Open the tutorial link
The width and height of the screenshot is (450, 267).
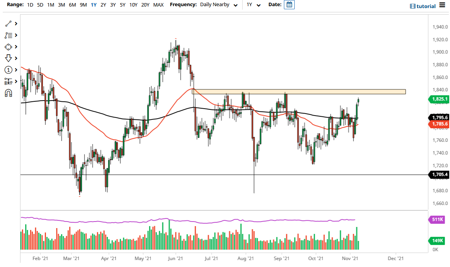click(426, 6)
